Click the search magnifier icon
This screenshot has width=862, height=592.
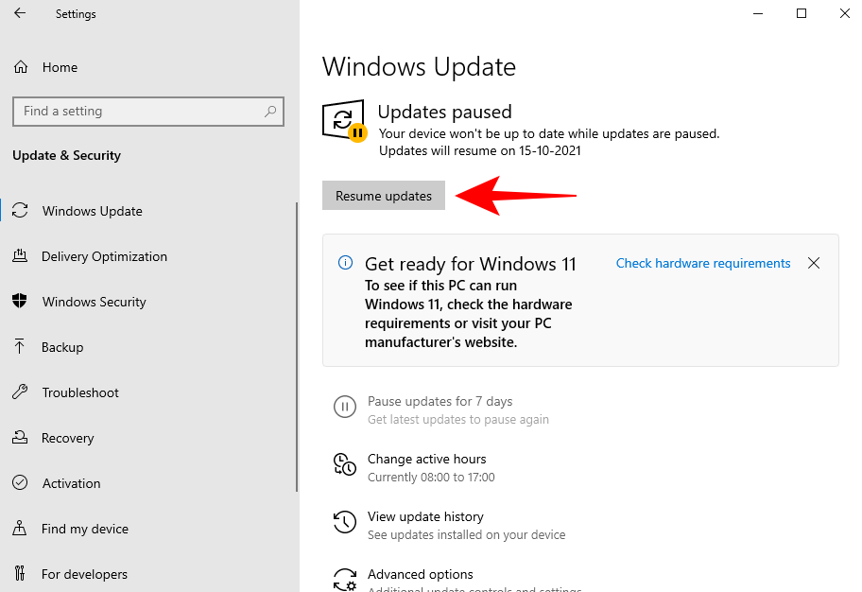pos(270,112)
